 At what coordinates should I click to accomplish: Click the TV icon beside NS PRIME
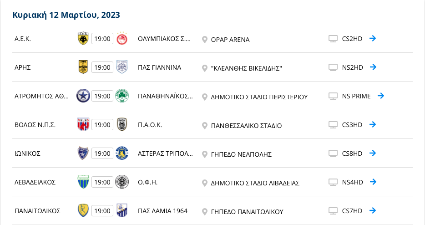click(x=333, y=96)
